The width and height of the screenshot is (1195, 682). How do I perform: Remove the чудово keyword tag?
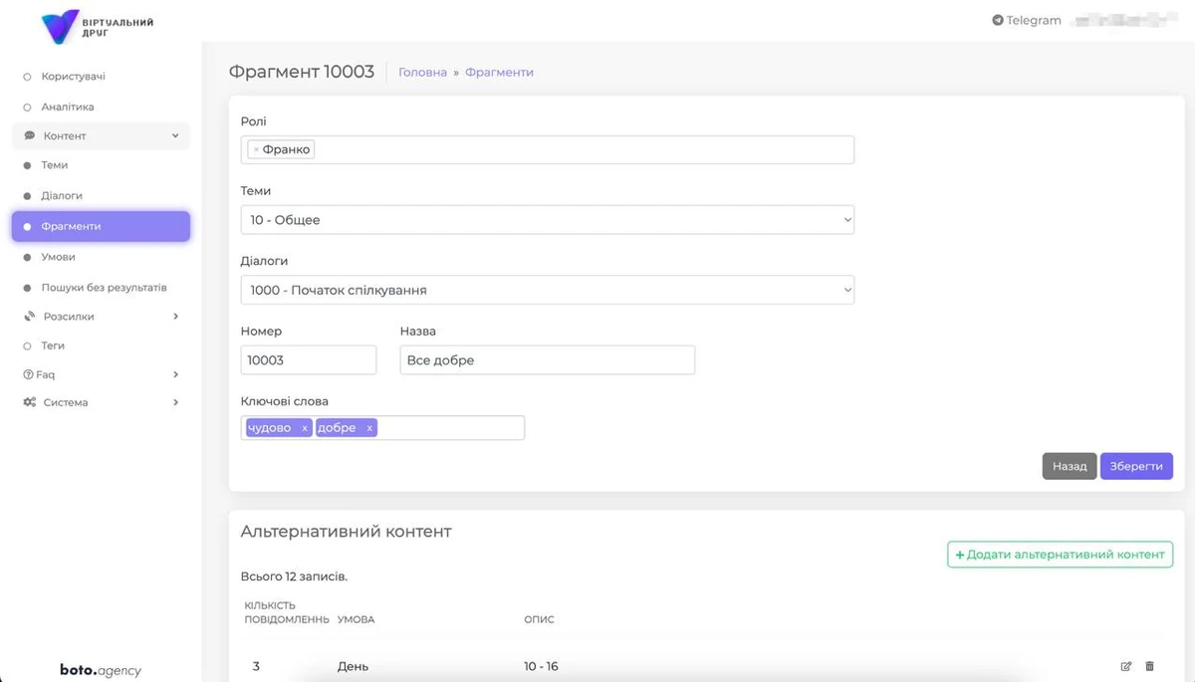point(305,428)
